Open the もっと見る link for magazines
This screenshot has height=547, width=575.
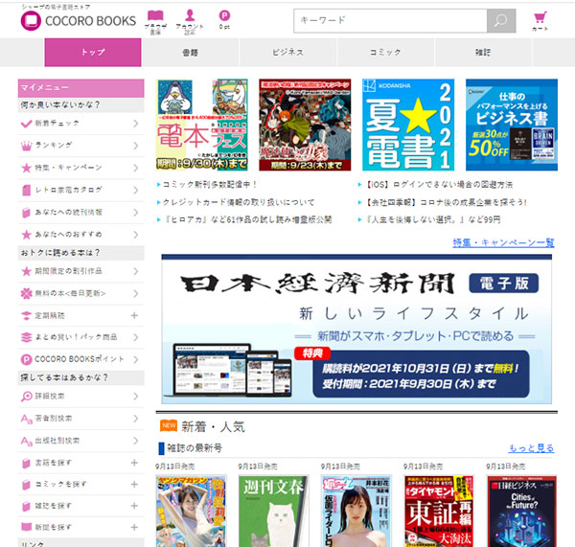pyautogui.click(x=531, y=448)
